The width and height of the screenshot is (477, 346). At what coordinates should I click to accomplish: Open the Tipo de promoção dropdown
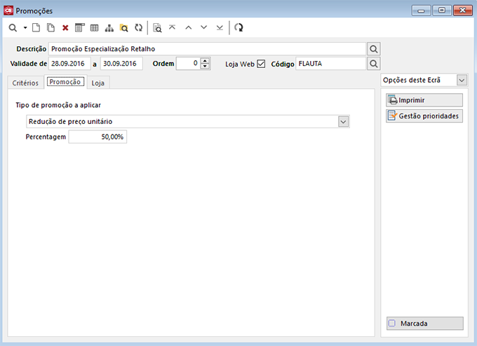(x=343, y=121)
